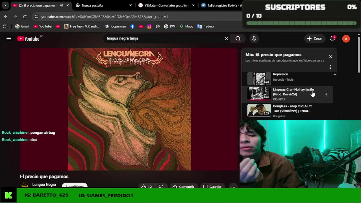Open the tab search dropdown arrow

(x=5, y=5)
